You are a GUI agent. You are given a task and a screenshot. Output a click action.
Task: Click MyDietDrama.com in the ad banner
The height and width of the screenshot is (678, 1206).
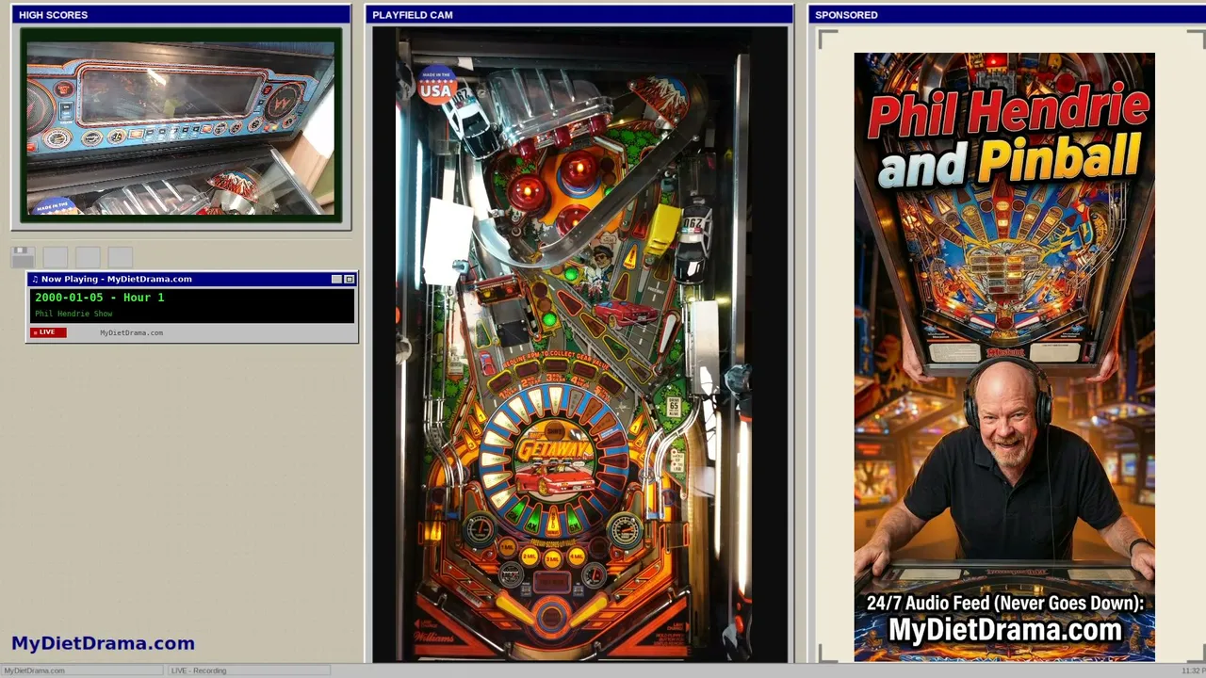point(1004,630)
